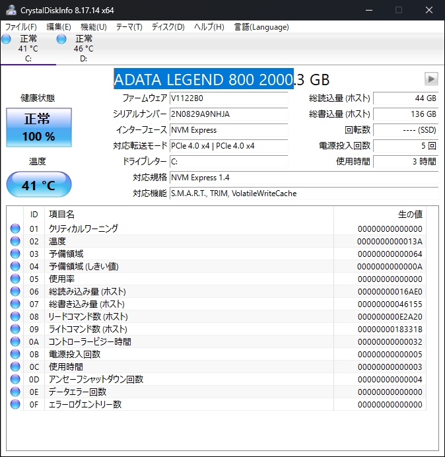
Task: Switch to the D: drive 46 °C tab
Action: coord(84,48)
